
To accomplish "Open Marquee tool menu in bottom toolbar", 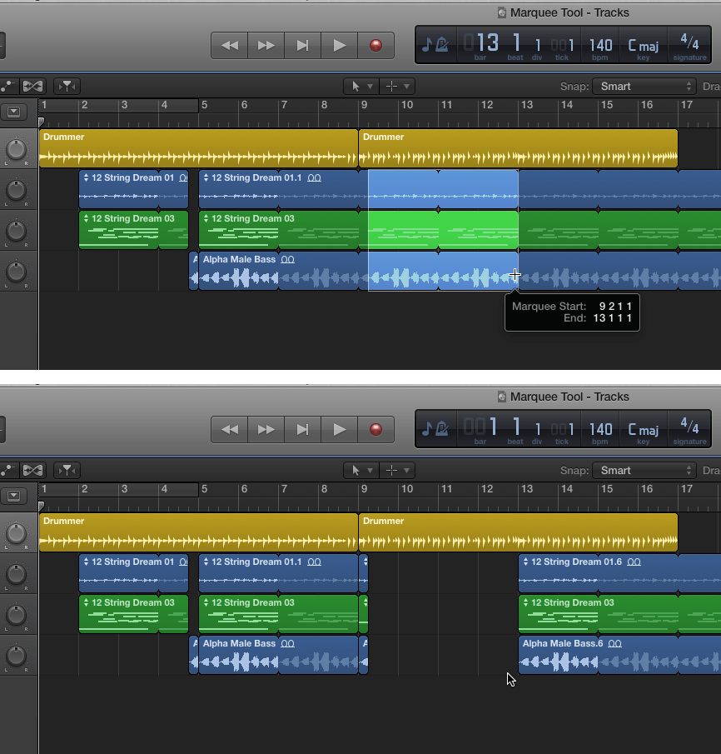I will (397, 470).
